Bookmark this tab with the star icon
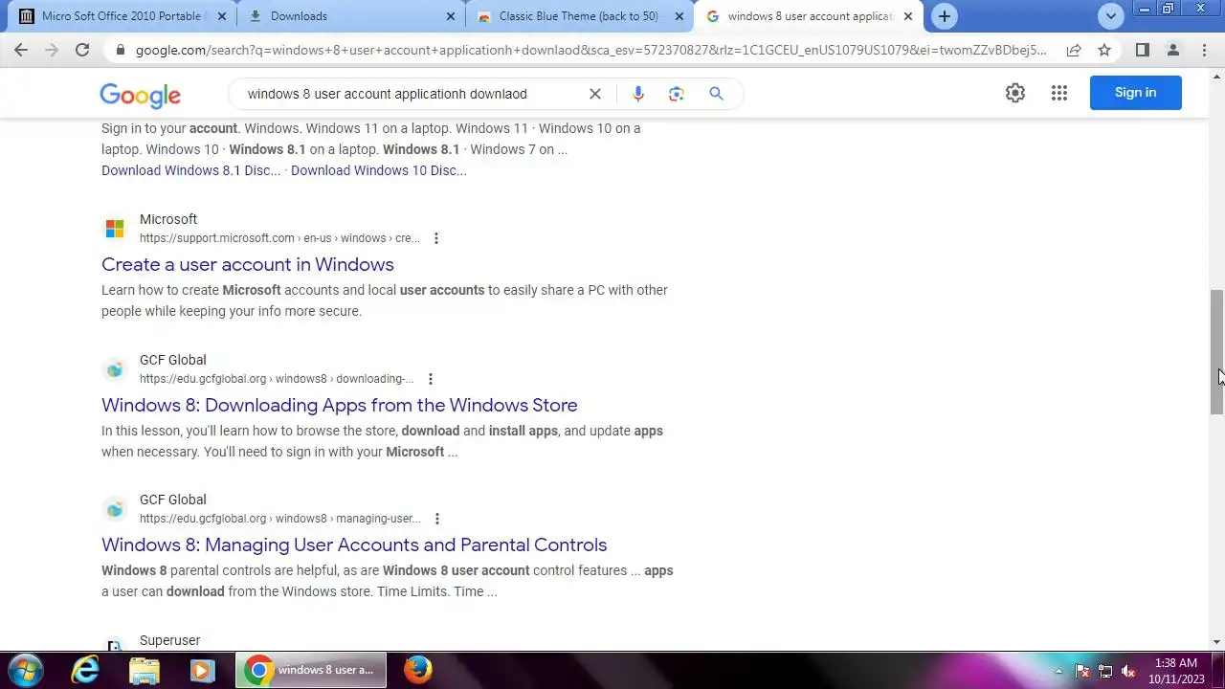The height and width of the screenshot is (689, 1225). (x=1104, y=50)
